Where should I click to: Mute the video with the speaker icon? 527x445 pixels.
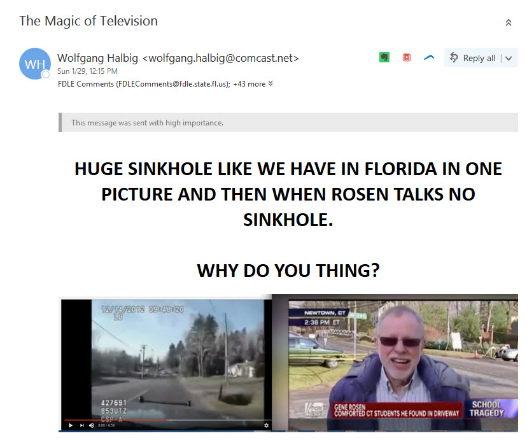tap(92, 425)
